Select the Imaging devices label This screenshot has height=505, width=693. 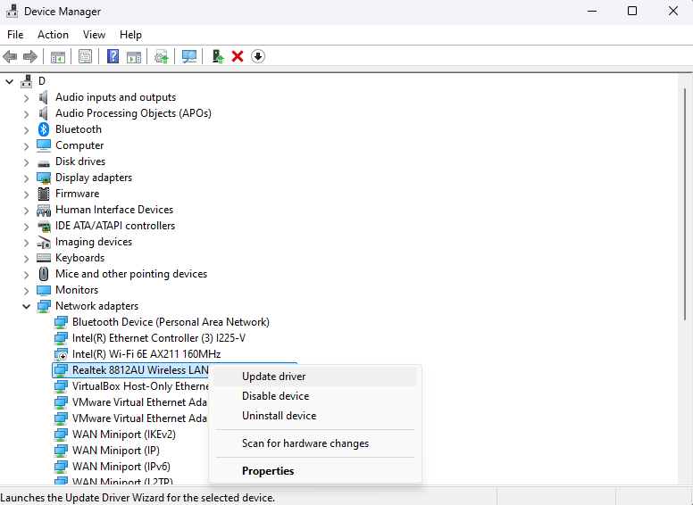[x=94, y=242]
